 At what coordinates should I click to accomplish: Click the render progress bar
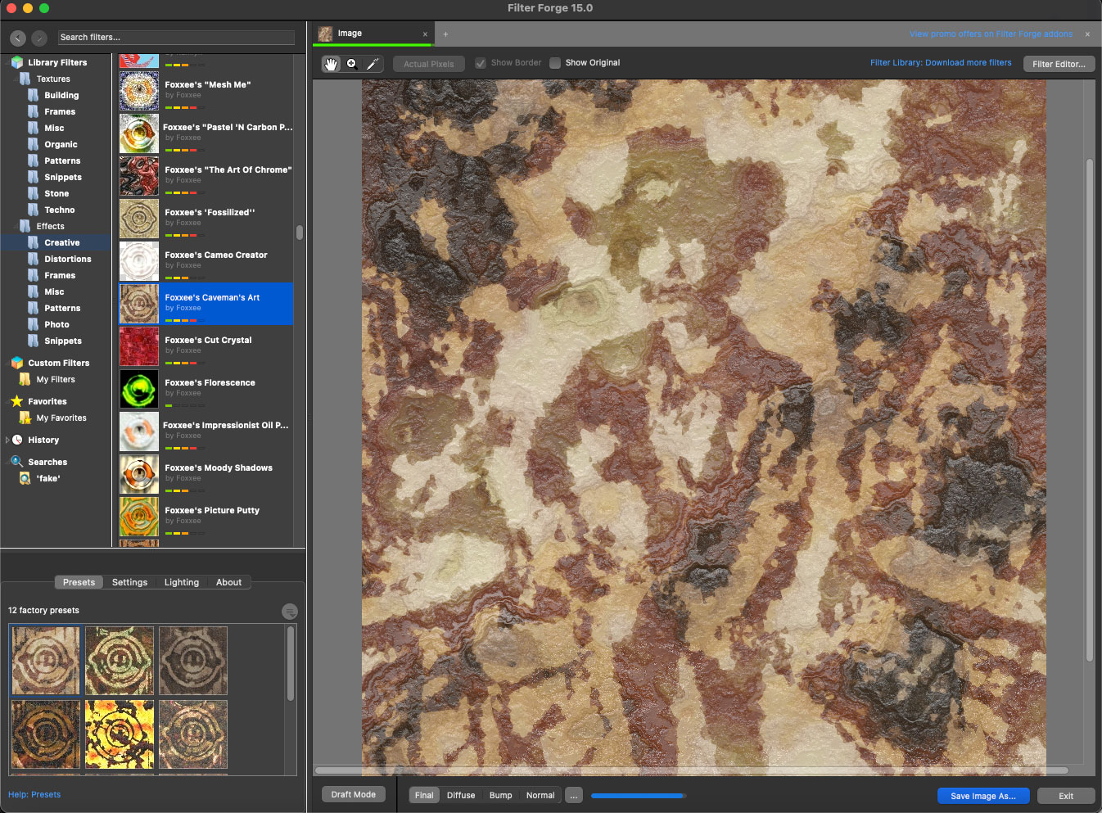coord(638,795)
